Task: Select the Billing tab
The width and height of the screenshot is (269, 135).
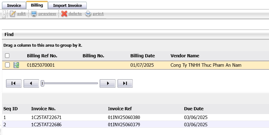Action: tap(37, 5)
